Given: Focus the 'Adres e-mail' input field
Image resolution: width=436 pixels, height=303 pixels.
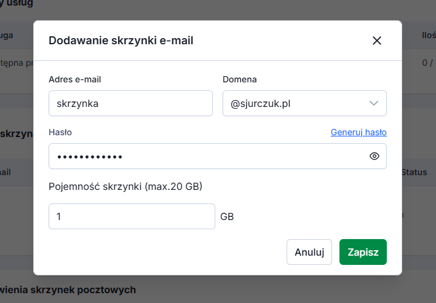Looking at the screenshot, I should [130, 104].
